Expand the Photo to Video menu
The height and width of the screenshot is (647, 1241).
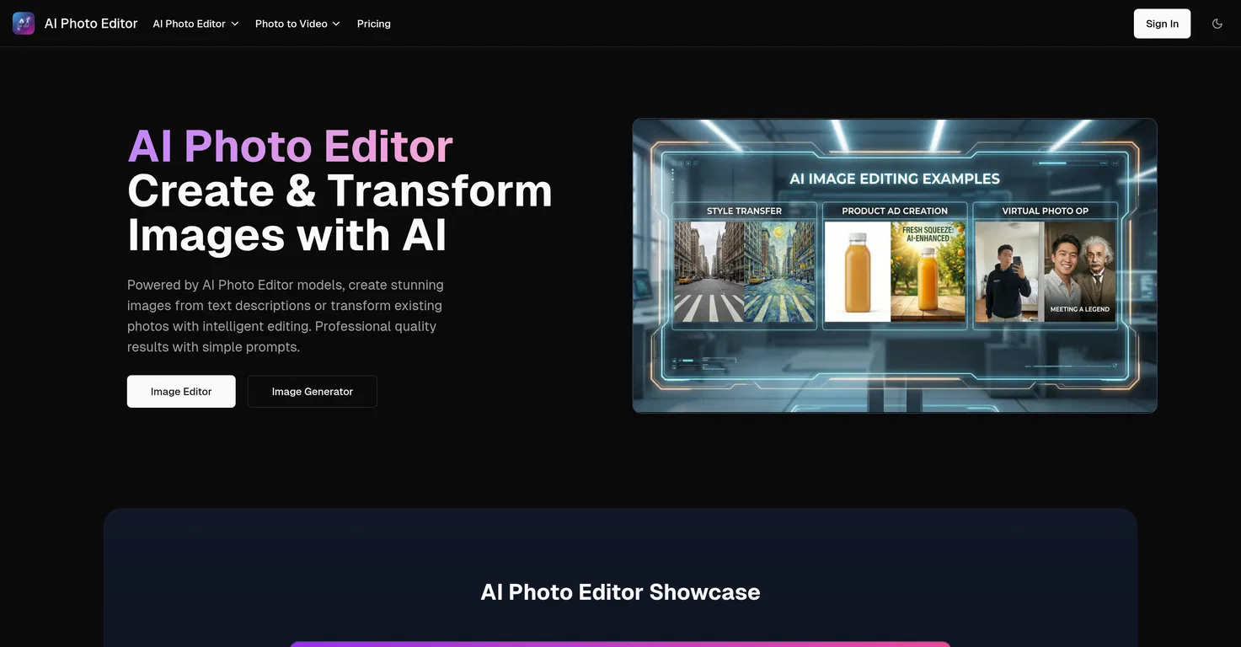click(x=297, y=24)
